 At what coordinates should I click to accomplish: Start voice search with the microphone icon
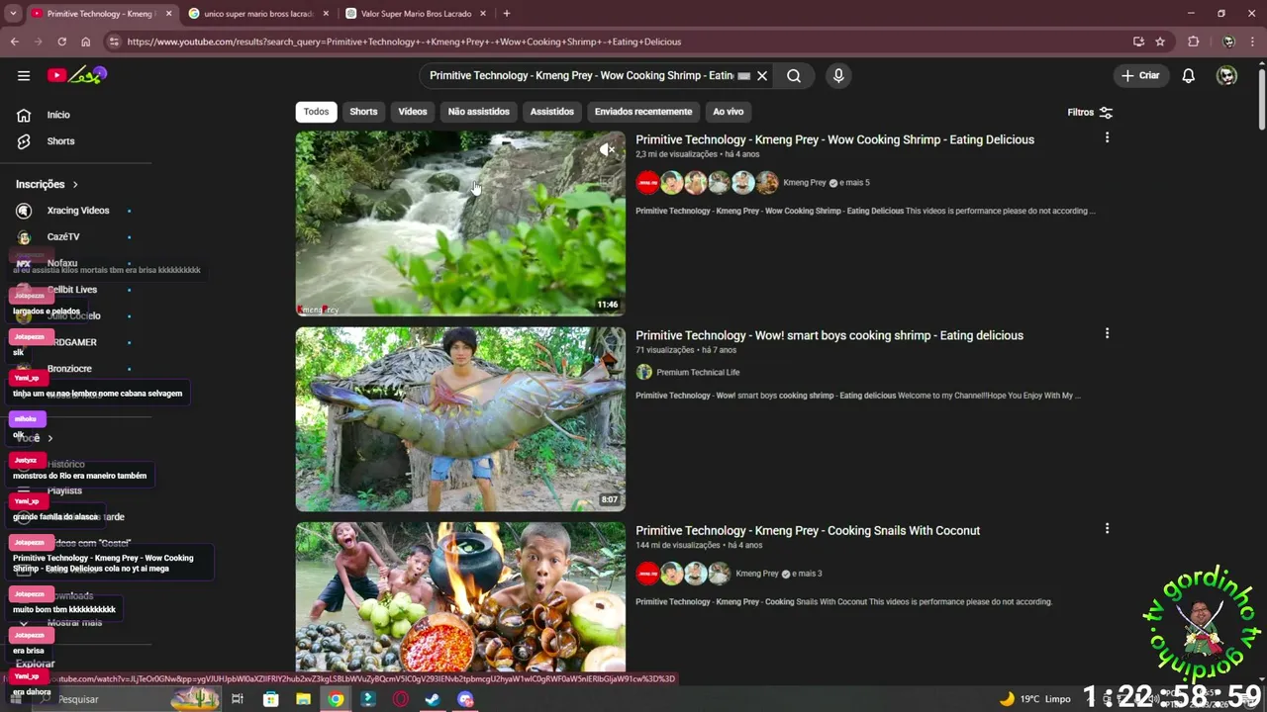[x=838, y=75]
